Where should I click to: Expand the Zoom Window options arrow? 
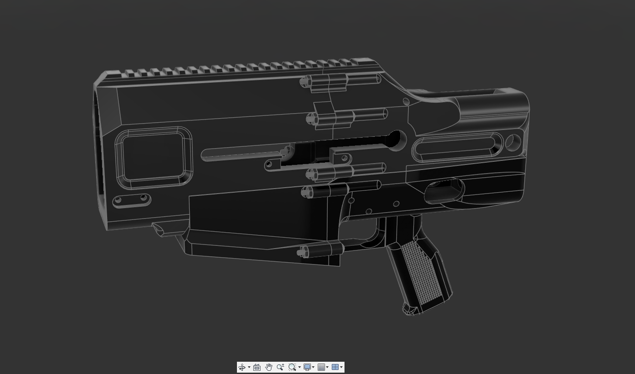pyautogui.click(x=299, y=367)
